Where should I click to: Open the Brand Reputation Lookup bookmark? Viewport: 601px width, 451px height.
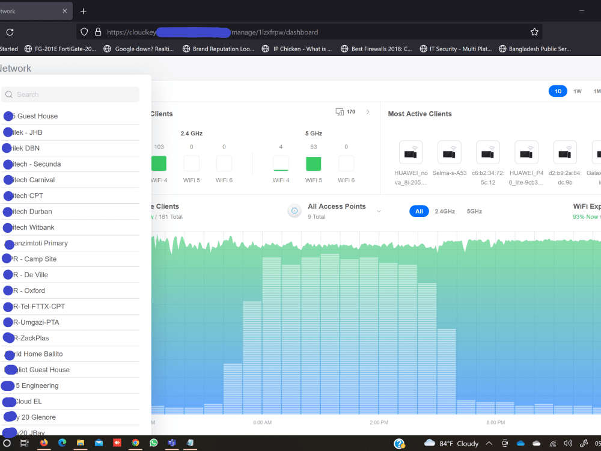click(x=219, y=49)
